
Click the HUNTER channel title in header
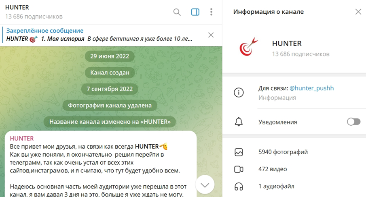click(x=17, y=8)
